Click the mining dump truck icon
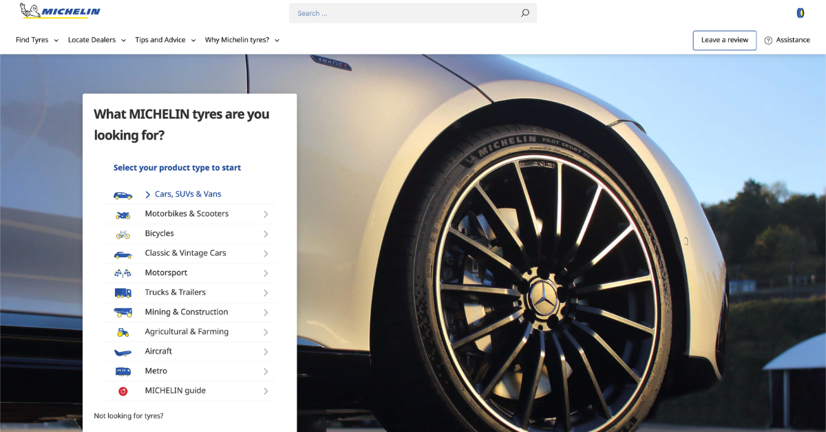The width and height of the screenshot is (826, 432). coord(123,312)
